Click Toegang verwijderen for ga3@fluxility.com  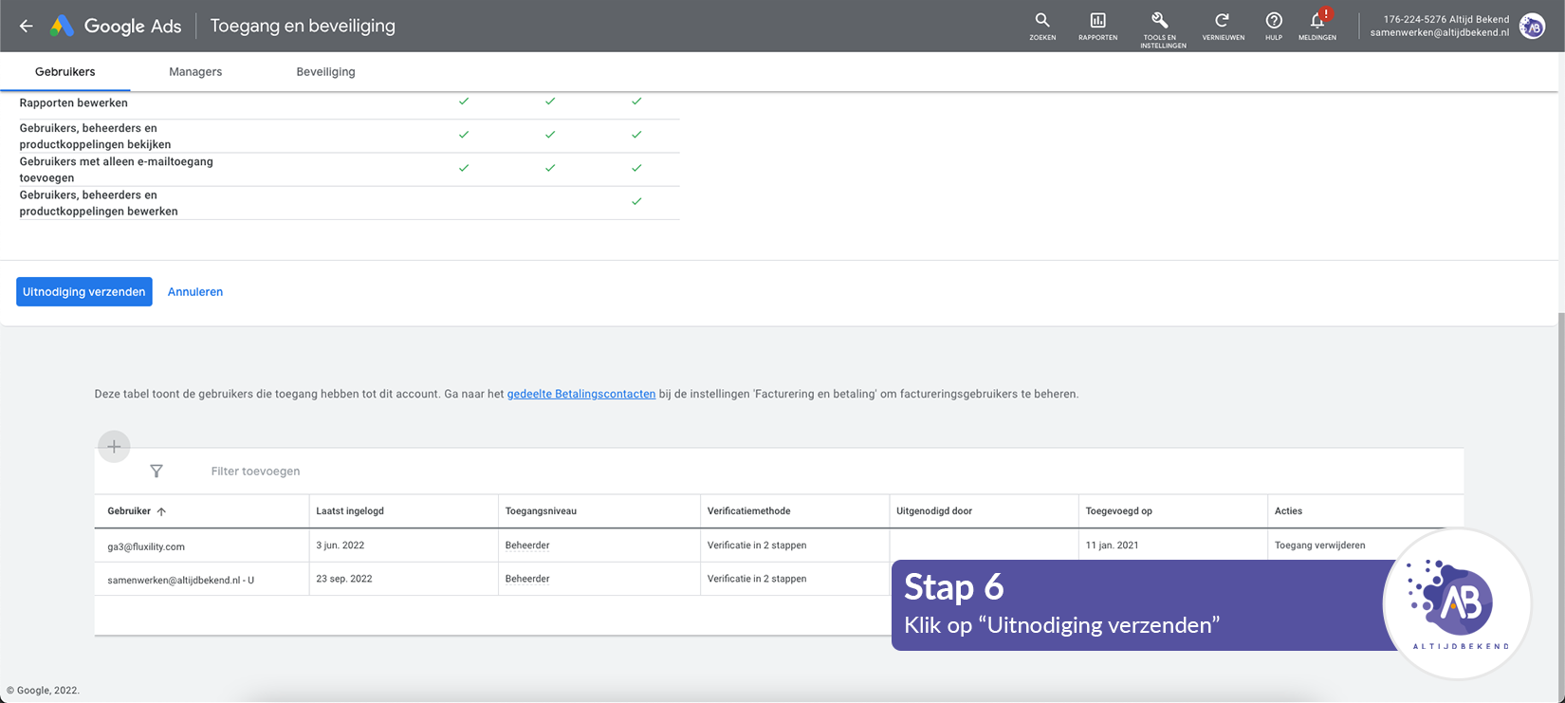pyautogui.click(x=1319, y=546)
